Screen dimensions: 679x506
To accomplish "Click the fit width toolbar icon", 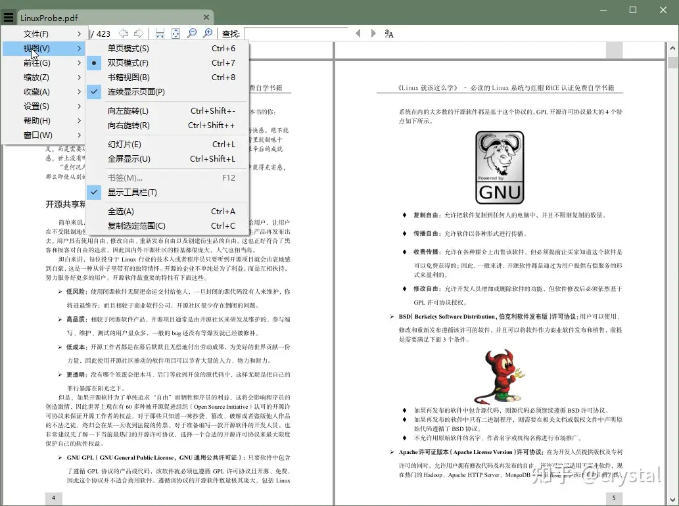I will tap(160, 34).
